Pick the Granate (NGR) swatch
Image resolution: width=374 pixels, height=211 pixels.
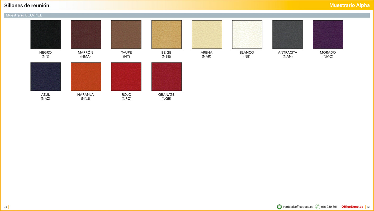(167, 77)
